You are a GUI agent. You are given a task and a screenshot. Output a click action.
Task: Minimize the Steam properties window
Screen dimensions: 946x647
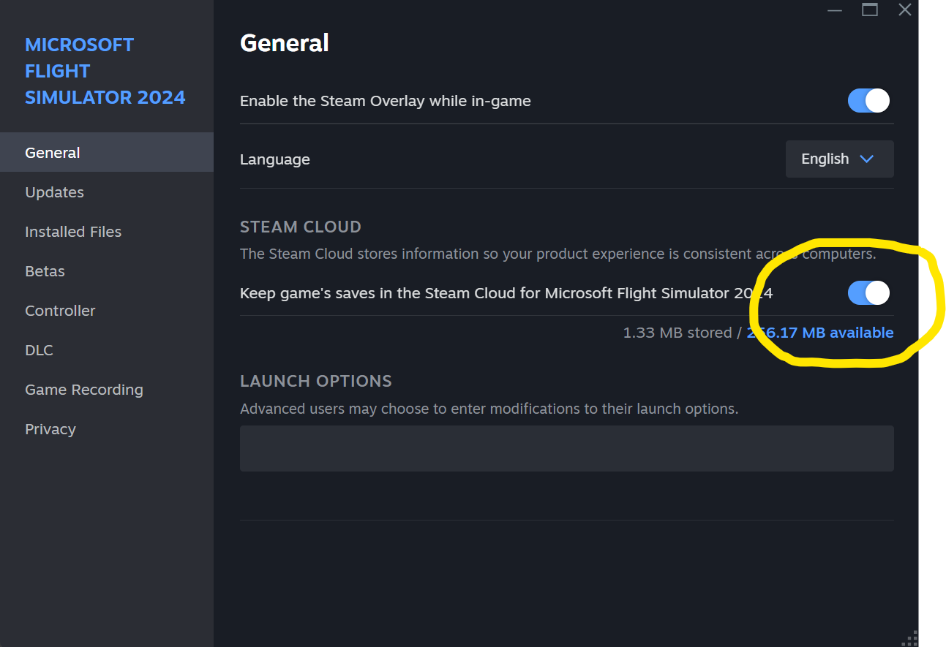point(835,10)
